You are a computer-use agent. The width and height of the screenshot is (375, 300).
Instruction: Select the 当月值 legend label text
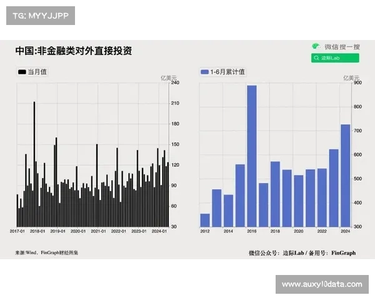[37, 72]
